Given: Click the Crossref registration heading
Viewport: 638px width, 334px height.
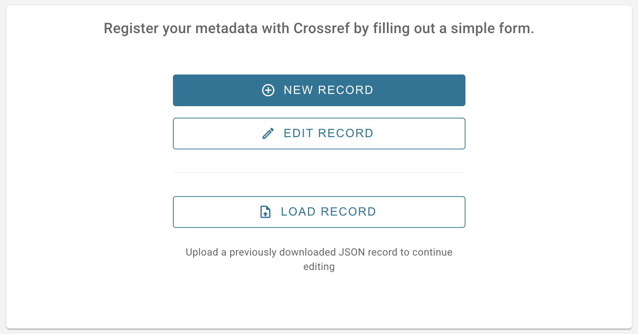Looking at the screenshot, I should coord(318,28).
